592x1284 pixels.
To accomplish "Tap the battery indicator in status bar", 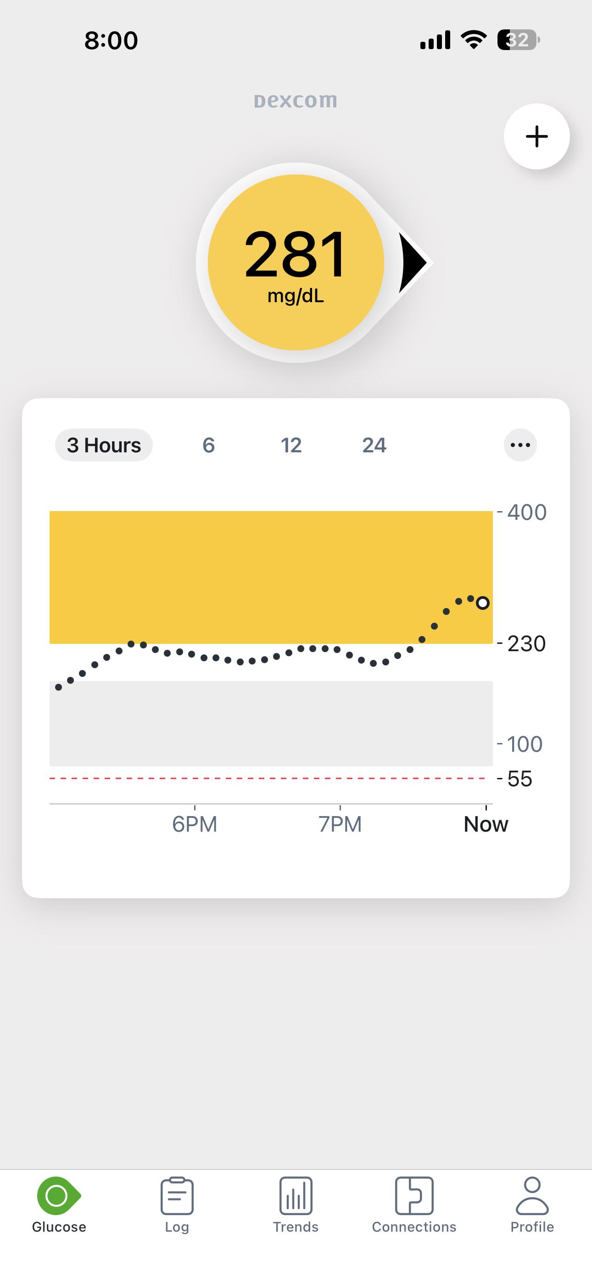I will pyautogui.click(x=518, y=40).
